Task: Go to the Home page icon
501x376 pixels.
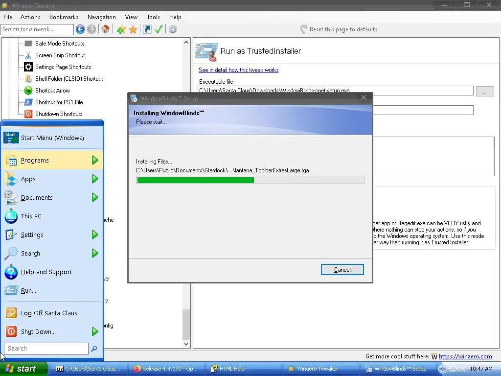Action: pos(106,29)
